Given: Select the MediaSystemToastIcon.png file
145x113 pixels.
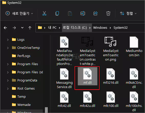Looking at the screenshot, I should [x=111, y=49].
